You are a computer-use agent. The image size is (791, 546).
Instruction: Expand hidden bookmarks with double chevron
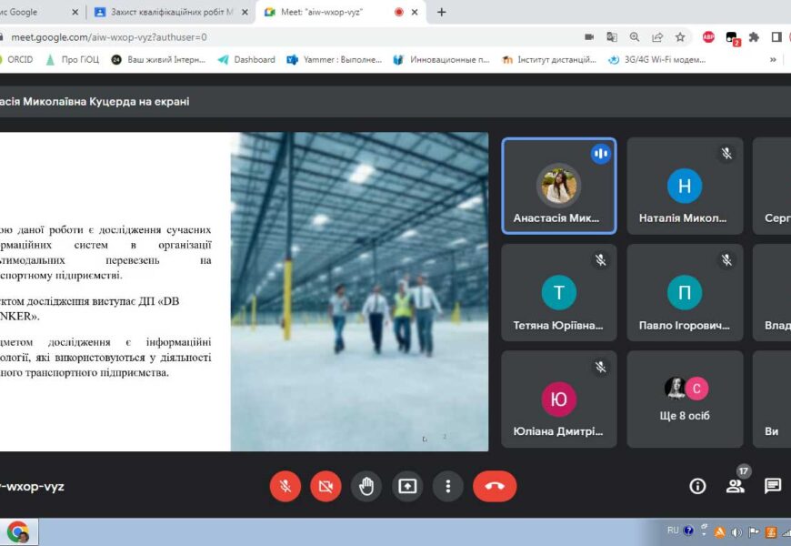pos(773,60)
